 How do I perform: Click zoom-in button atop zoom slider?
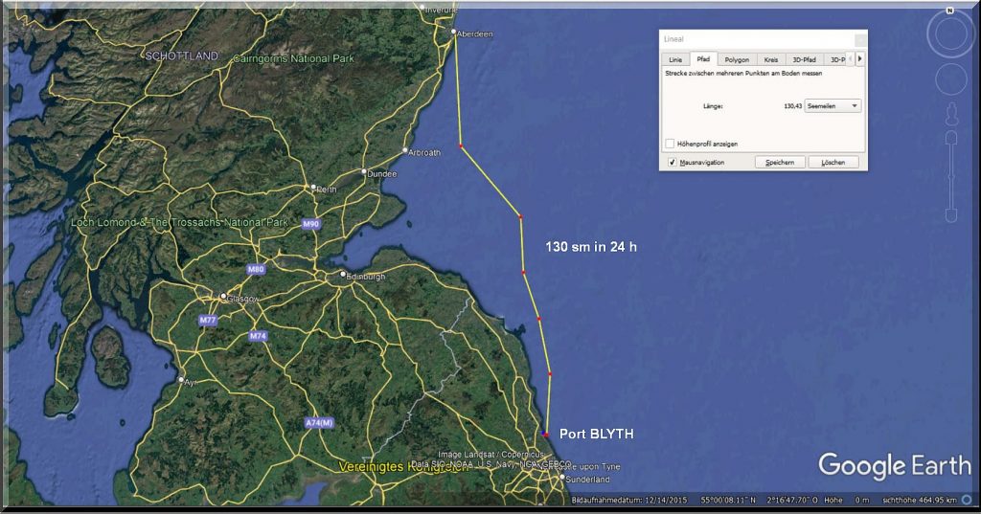point(951,139)
